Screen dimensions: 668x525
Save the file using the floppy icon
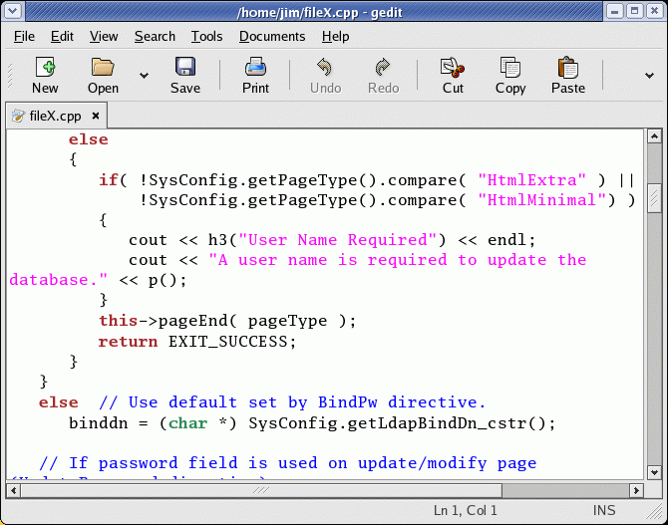click(x=184, y=68)
